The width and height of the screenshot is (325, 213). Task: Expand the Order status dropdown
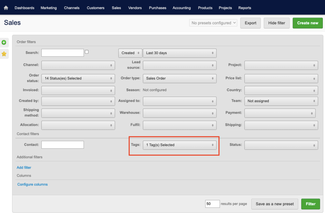(78, 78)
